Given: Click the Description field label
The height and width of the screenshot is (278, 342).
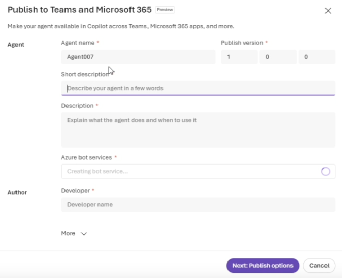Looking at the screenshot, I should pyautogui.click(x=77, y=106).
